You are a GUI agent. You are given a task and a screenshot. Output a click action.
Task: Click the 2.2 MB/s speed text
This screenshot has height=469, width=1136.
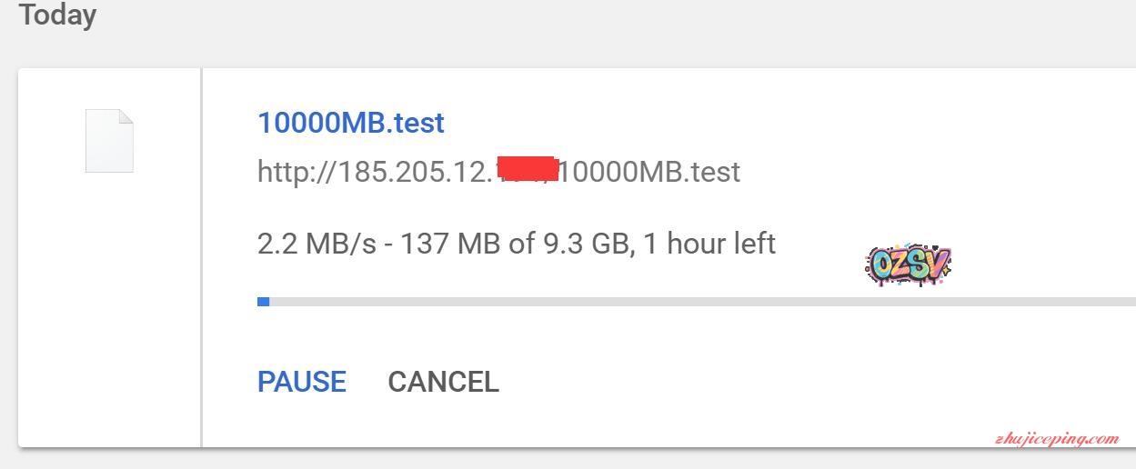point(316,244)
